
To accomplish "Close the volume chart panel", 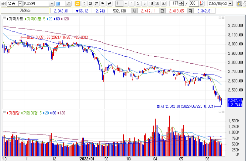I will tap(223, 112).
